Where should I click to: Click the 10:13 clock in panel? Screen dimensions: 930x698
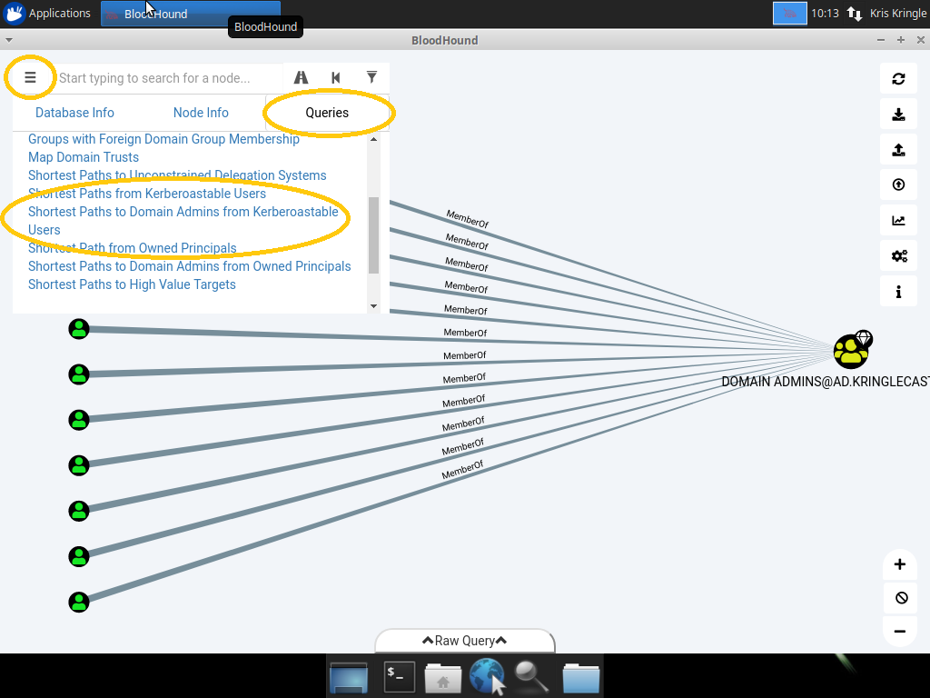pyautogui.click(x=825, y=13)
